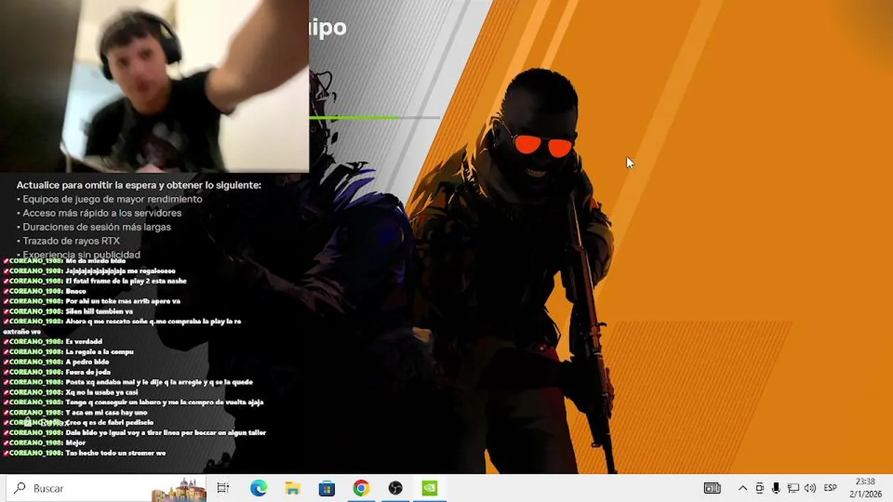This screenshot has width=893, height=502.
Task: Click chat message 'Tas hecho todo un stremer we'
Action: [115, 452]
